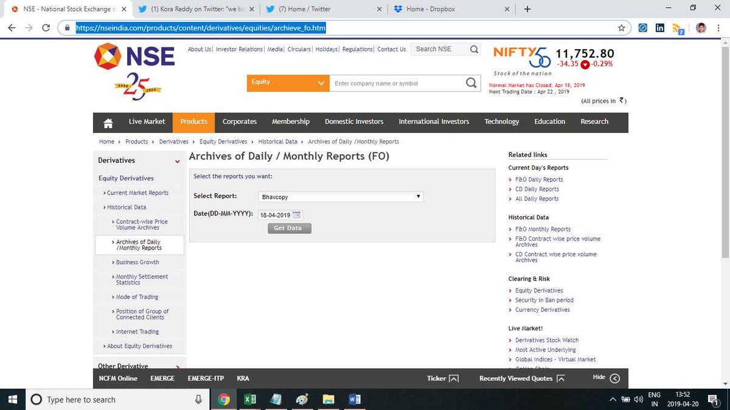Open the Corporates menu
The width and height of the screenshot is (730, 410).
tap(240, 121)
